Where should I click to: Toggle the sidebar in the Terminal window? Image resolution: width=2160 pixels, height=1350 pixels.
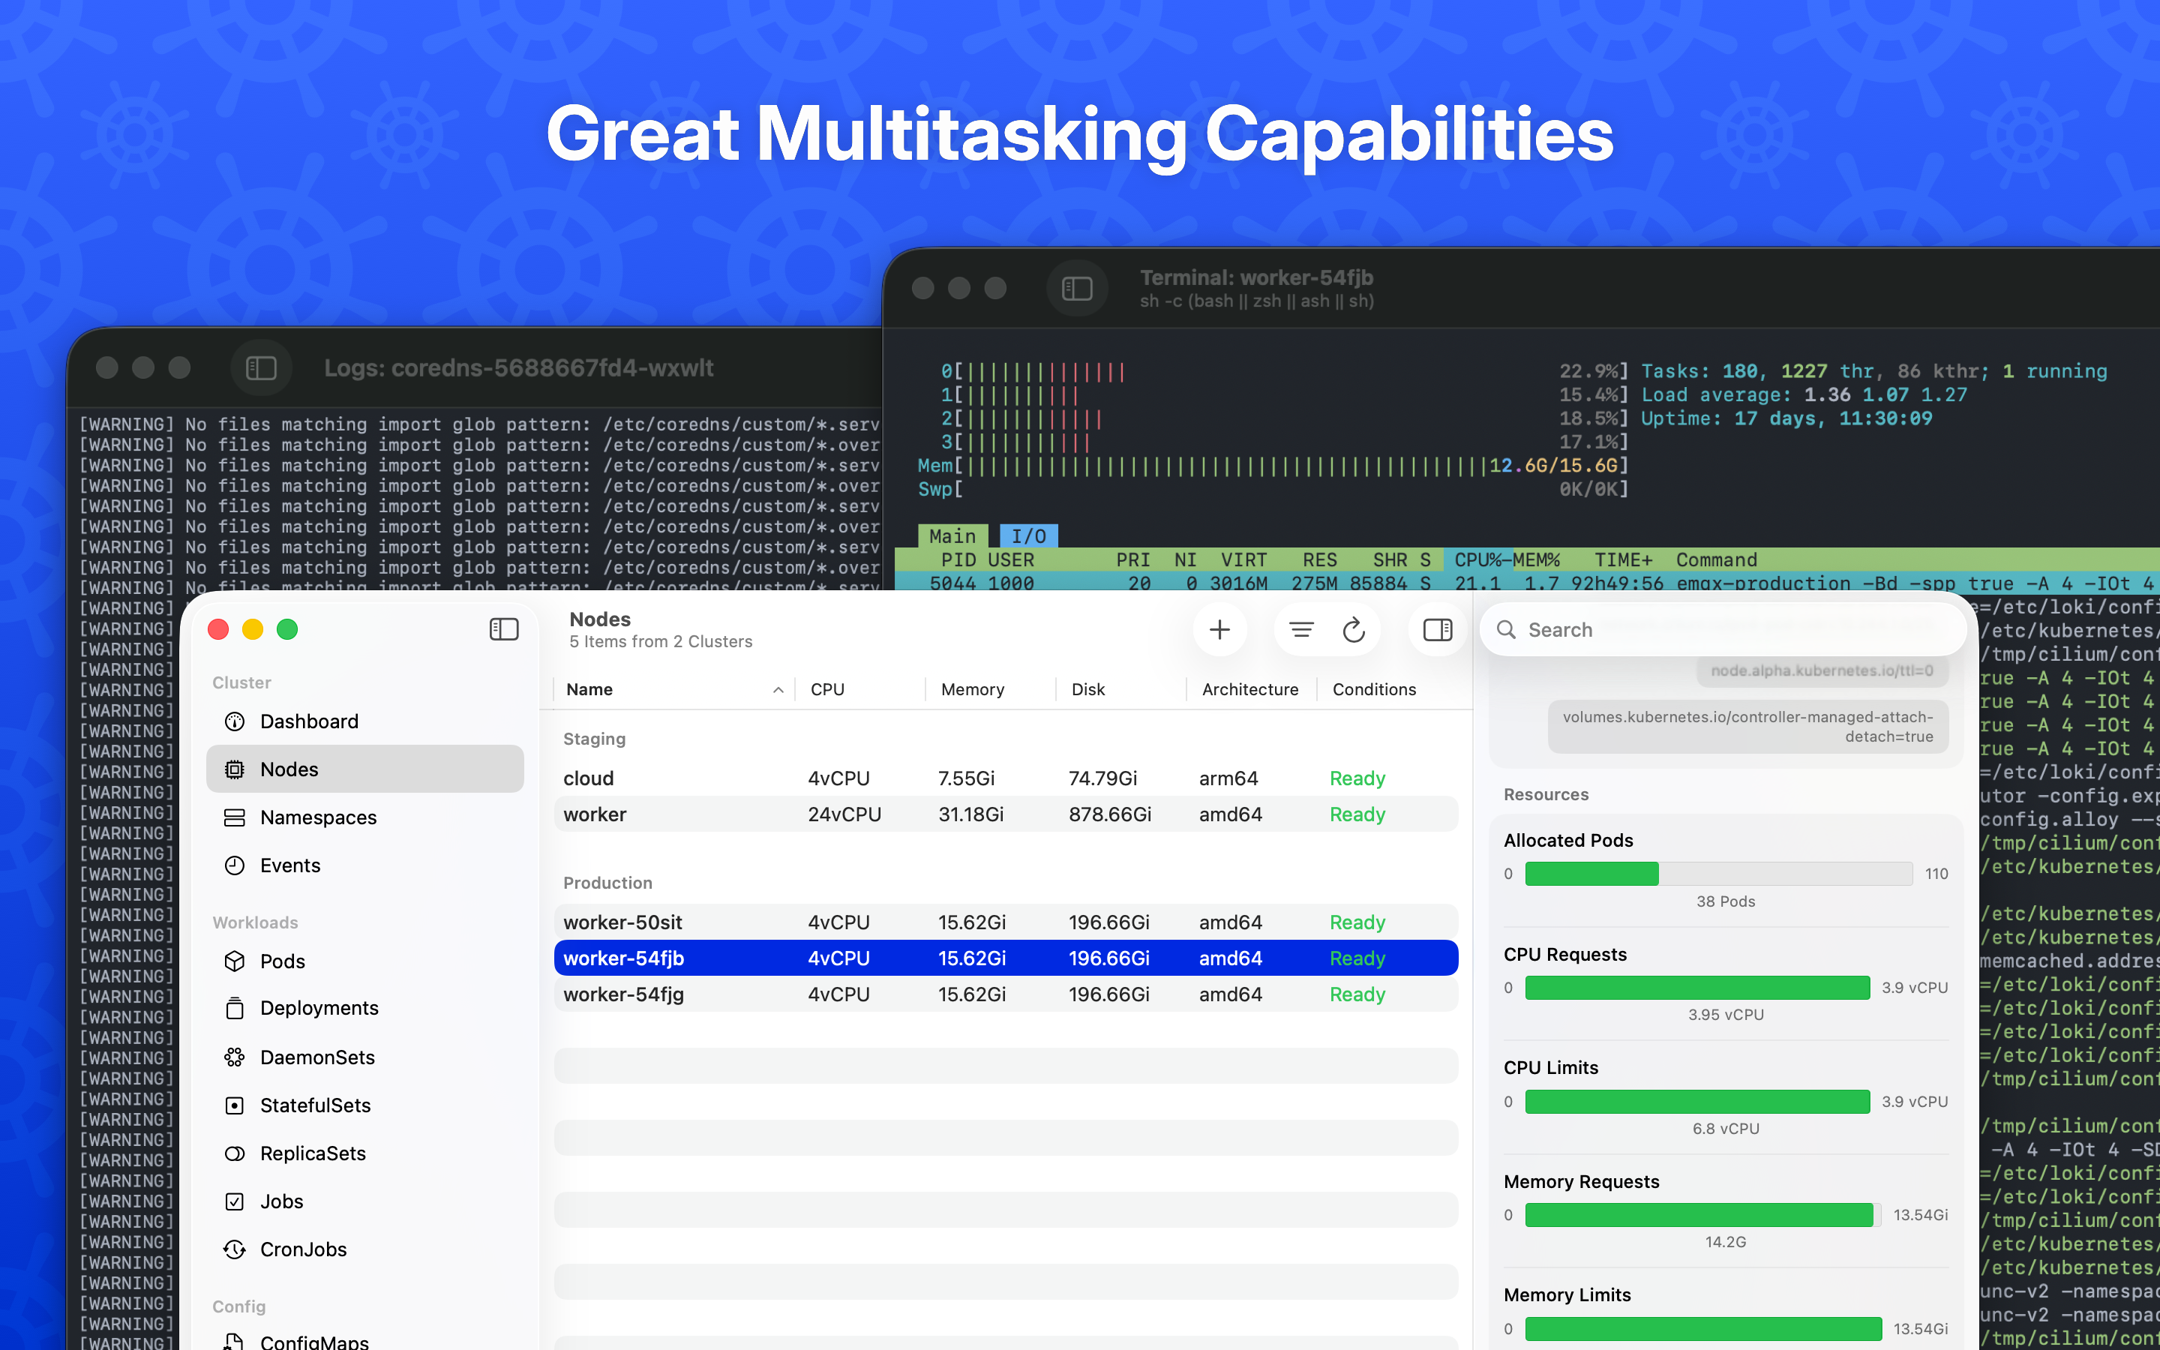[1077, 289]
